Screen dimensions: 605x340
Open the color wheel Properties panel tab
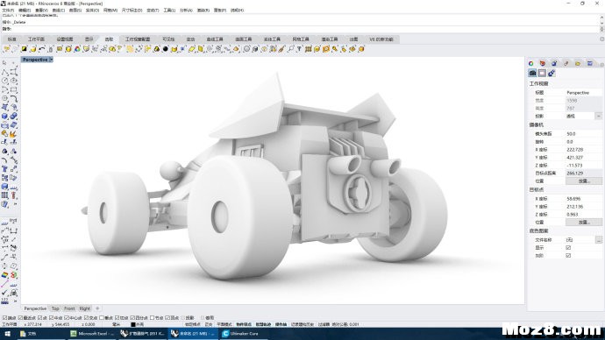[x=531, y=63]
